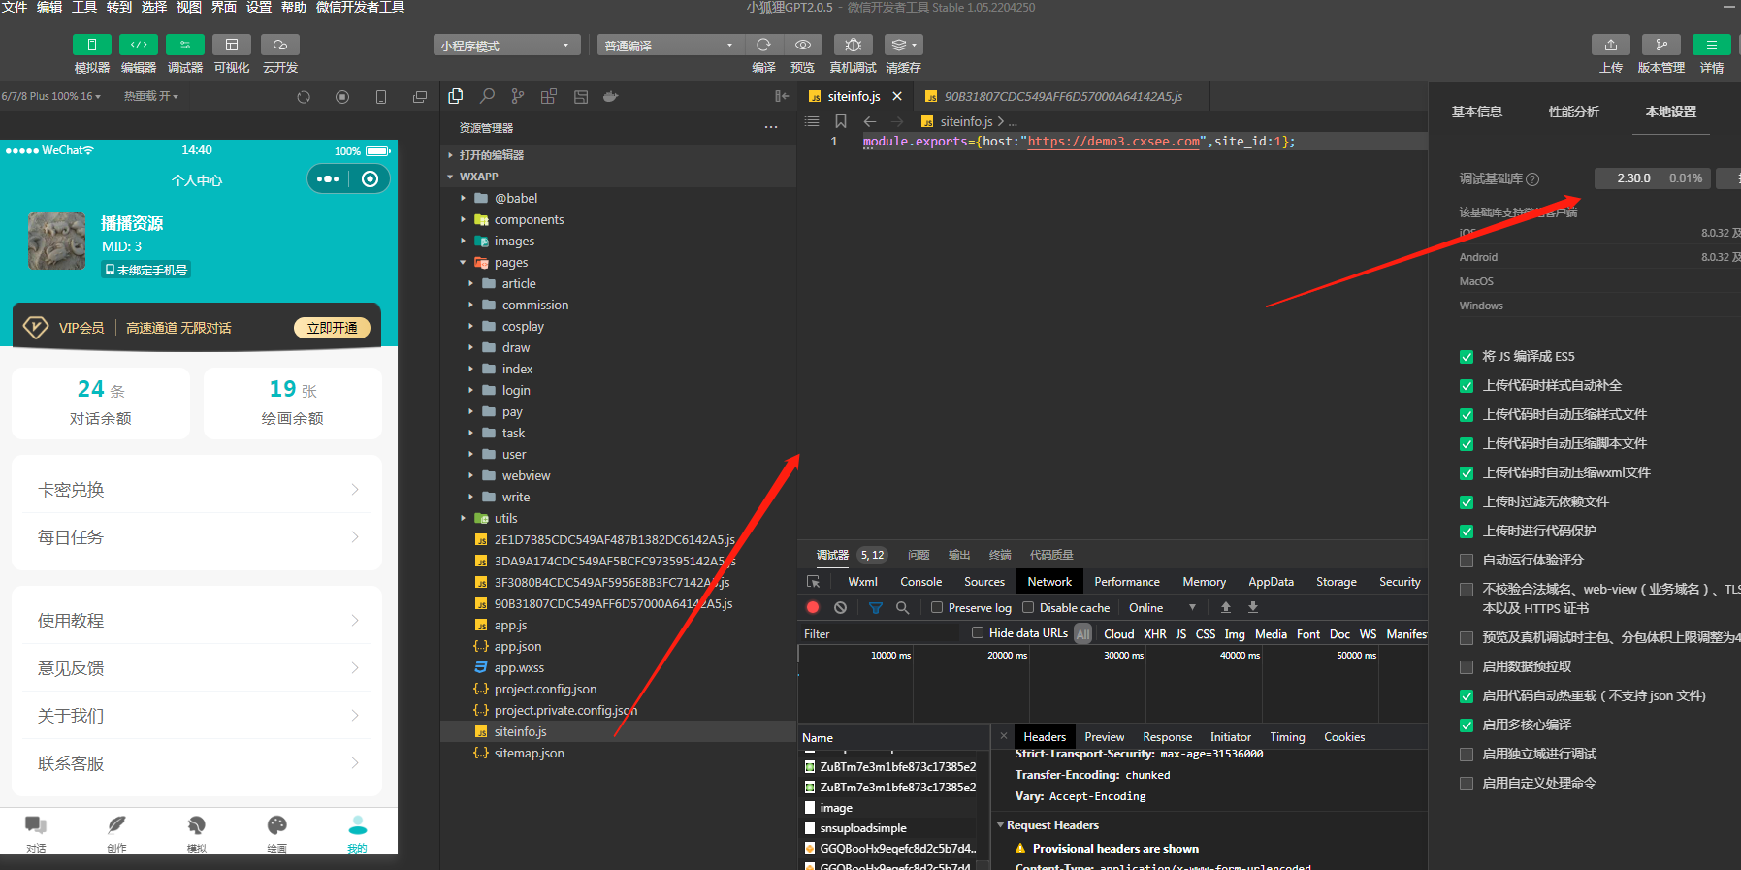This screenshot has height=870, width=1741.
Task: Open the search icon in the sidebar
Action: coord(487,96)
